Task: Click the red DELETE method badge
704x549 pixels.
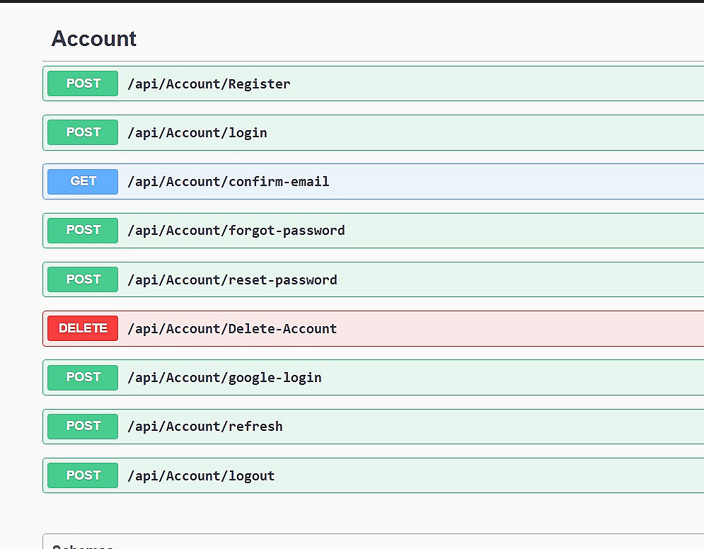Action: (83, 328)
